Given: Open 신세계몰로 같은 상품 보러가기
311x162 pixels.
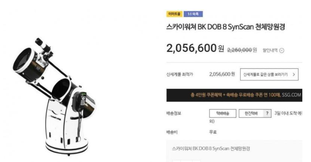Looking at the screenshot, I should 269,75.
